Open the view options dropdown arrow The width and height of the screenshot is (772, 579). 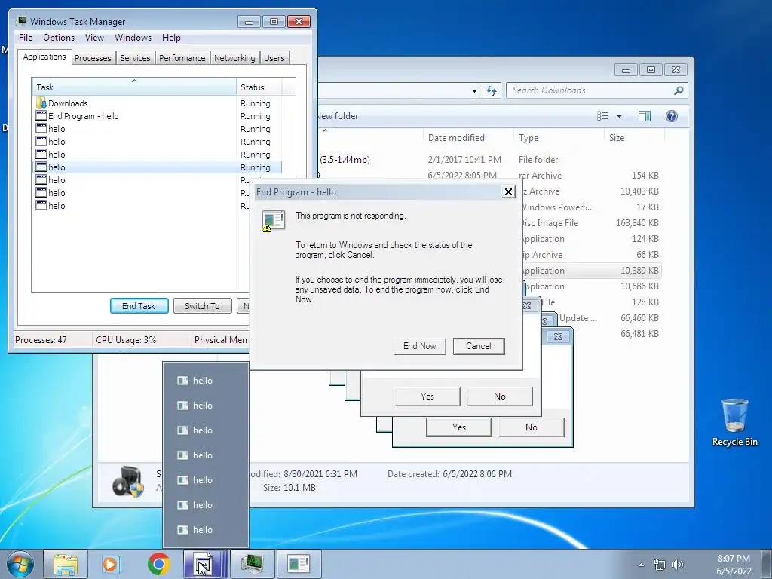point(620,116)
